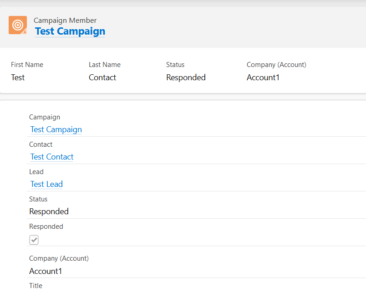The height and width of the screenshot is (304, 366).
Task: Click the Responded checkbox field label
Action: (x=46, y=227)
